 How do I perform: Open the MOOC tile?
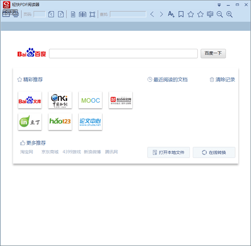click(90, 100)
